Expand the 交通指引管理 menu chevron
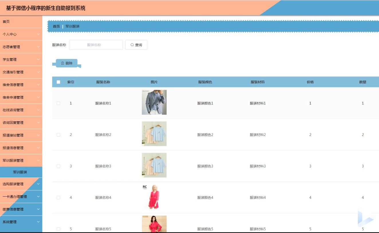 click(38, 72)
